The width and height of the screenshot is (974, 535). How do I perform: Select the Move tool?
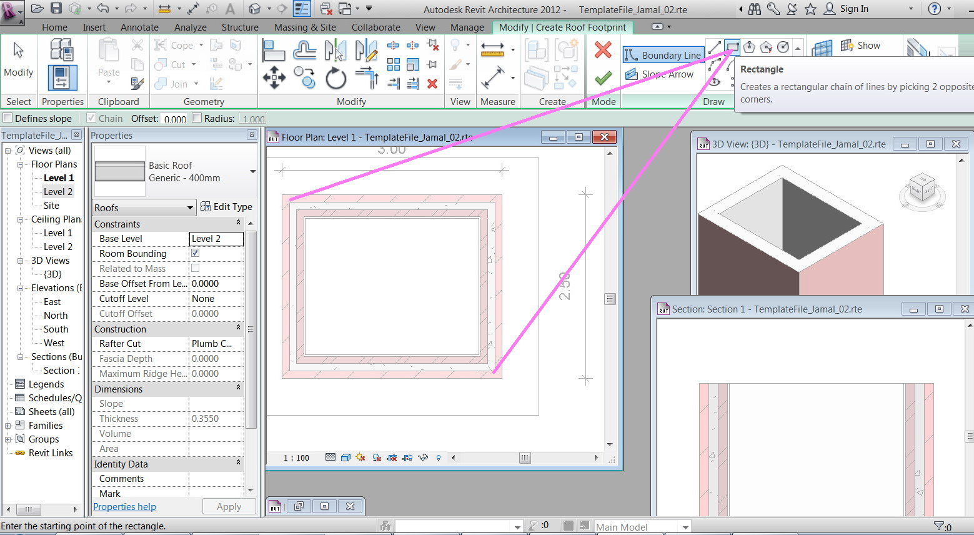point(274,78)
